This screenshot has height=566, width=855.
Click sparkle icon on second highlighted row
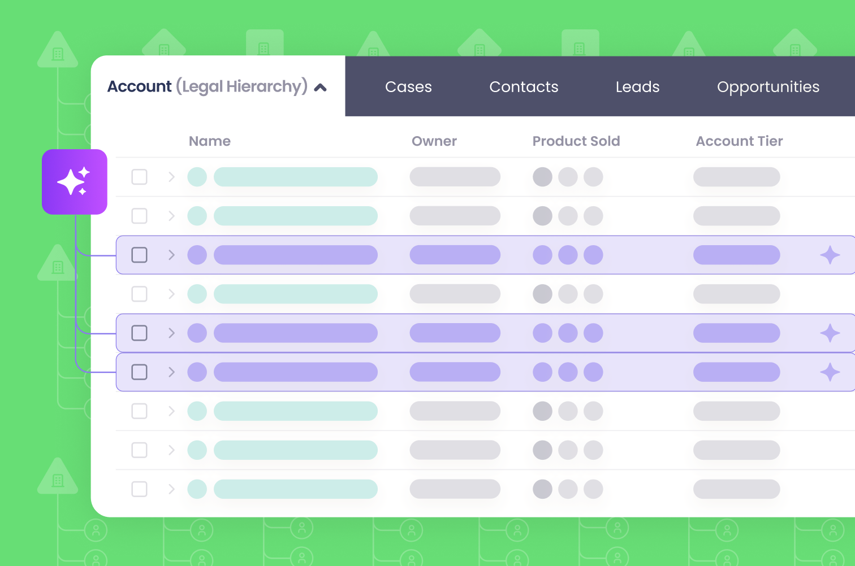pyautogui.click(x=830, y=333)
